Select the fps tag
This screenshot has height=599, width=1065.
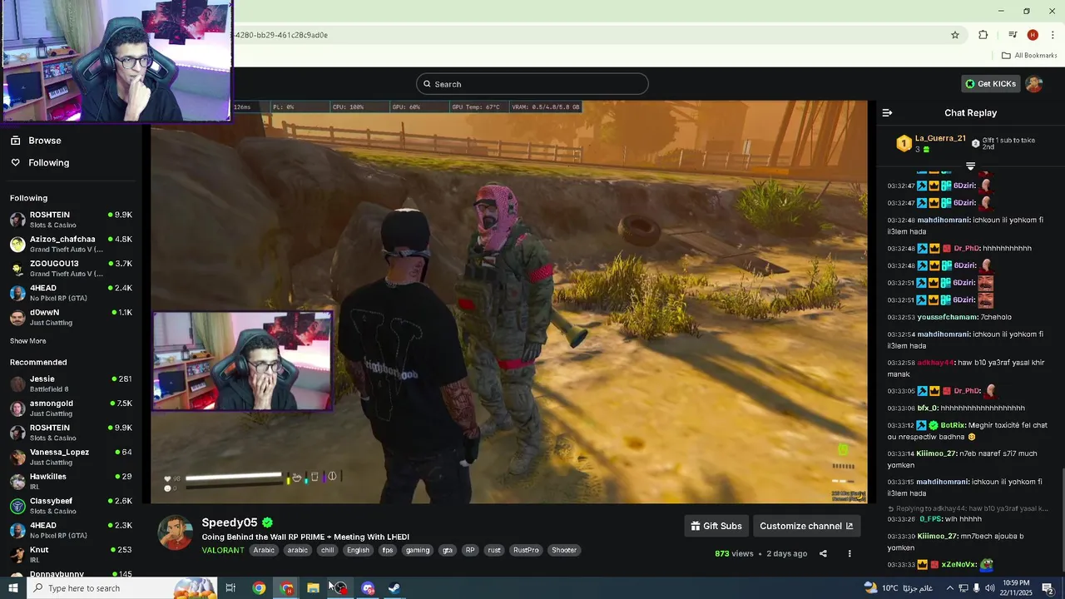click(388, 550)
